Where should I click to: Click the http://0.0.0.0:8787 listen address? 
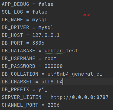tap(79, 97)
